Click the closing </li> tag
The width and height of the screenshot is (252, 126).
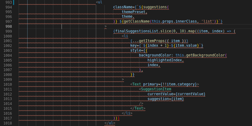(x=127, y=113)
